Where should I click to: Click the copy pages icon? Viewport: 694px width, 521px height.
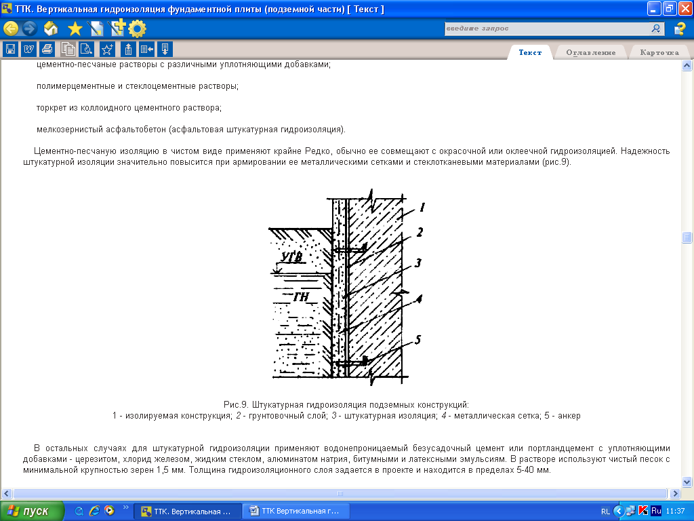[68, 49]
